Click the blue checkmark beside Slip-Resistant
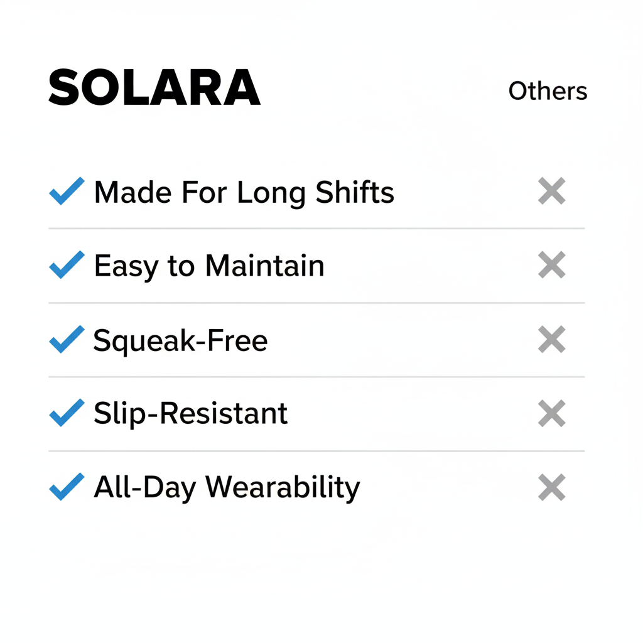643x643 pixels. click(x=67, y=413)
